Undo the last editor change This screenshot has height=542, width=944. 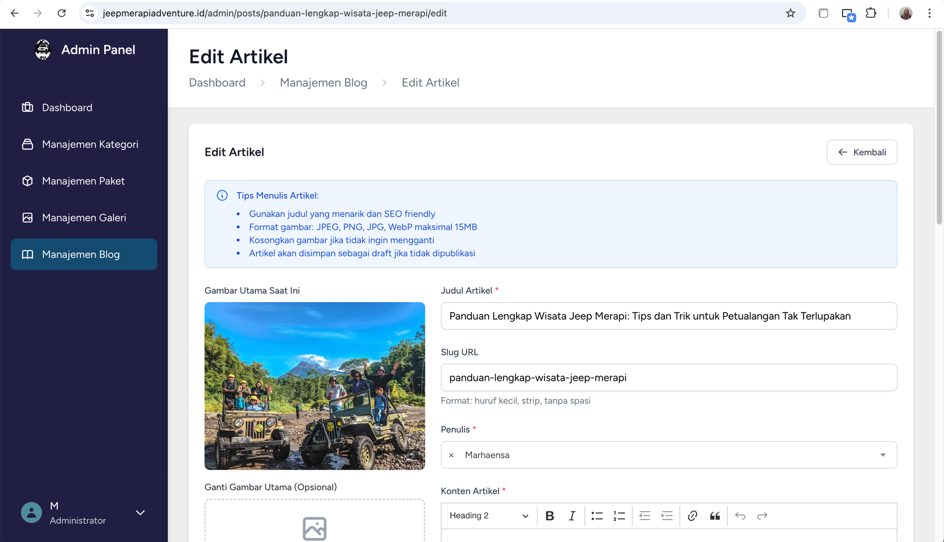click(x=740, y=516)
